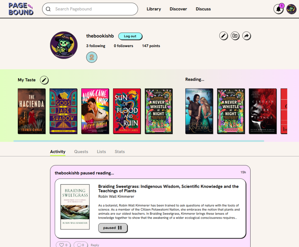Click the Pagebound logo
The height and width of the screenshot is (247, 299).
[21, 9]
